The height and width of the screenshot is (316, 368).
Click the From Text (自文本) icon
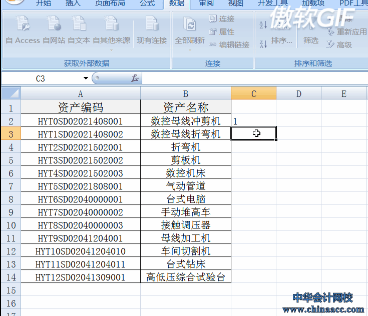[79, 23]
